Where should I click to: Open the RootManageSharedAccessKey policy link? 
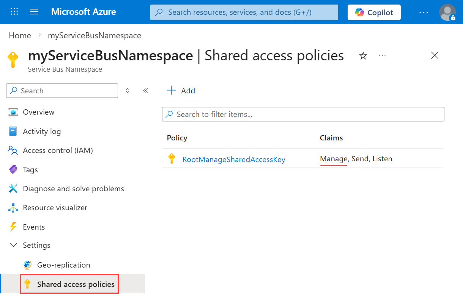[234, 159]
